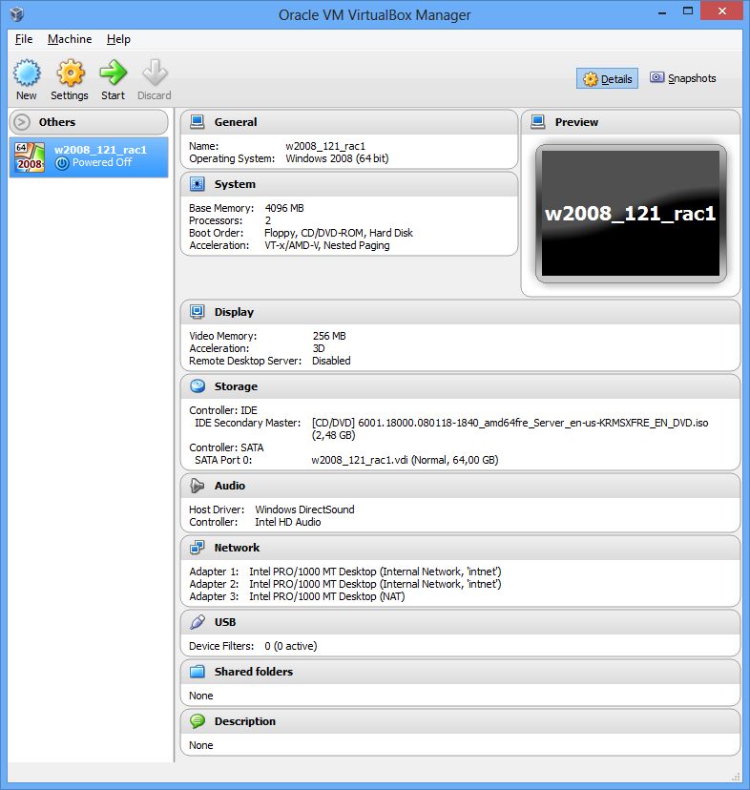Click Host Driver Windows DirectSound text
The height and width of the screenshot is (790, 750).
coord(304,509)
